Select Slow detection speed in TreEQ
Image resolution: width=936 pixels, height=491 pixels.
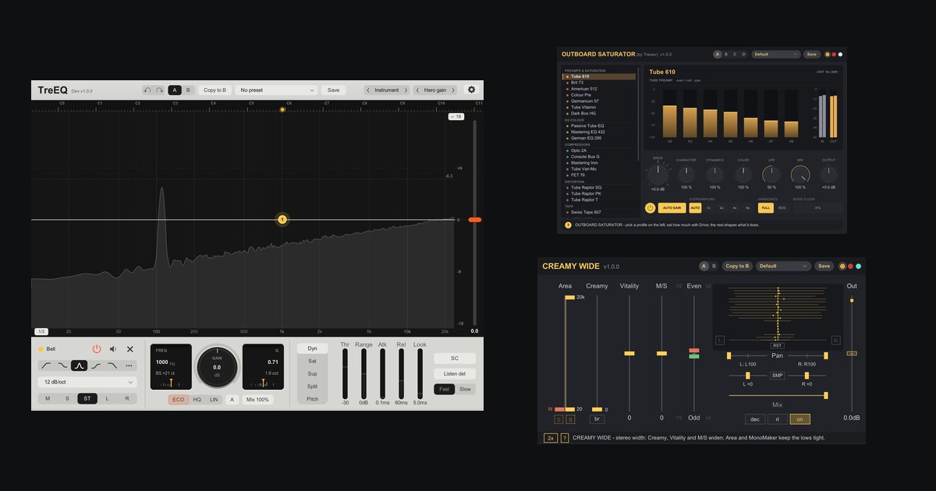[465, 389]
